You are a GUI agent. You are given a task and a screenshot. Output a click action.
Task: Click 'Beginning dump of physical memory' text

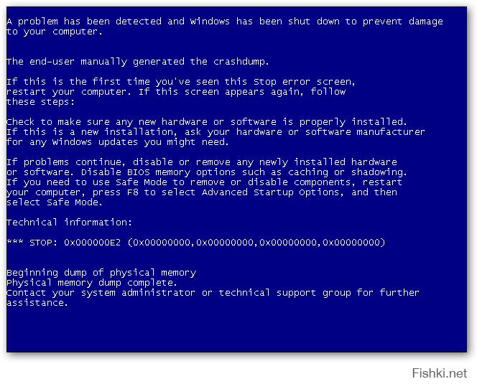coord(101,273)
